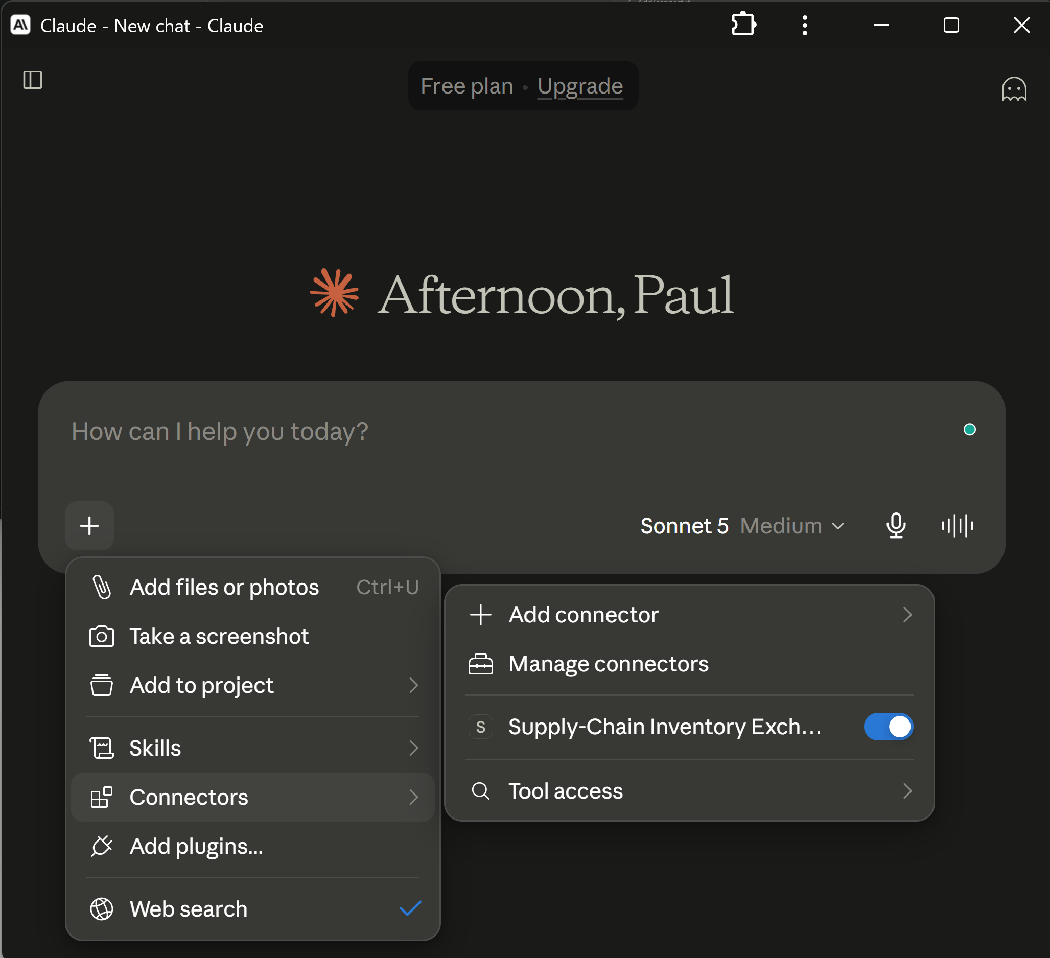
Task: Uncheck the Web search checkmark
Action: pos(410,908)
